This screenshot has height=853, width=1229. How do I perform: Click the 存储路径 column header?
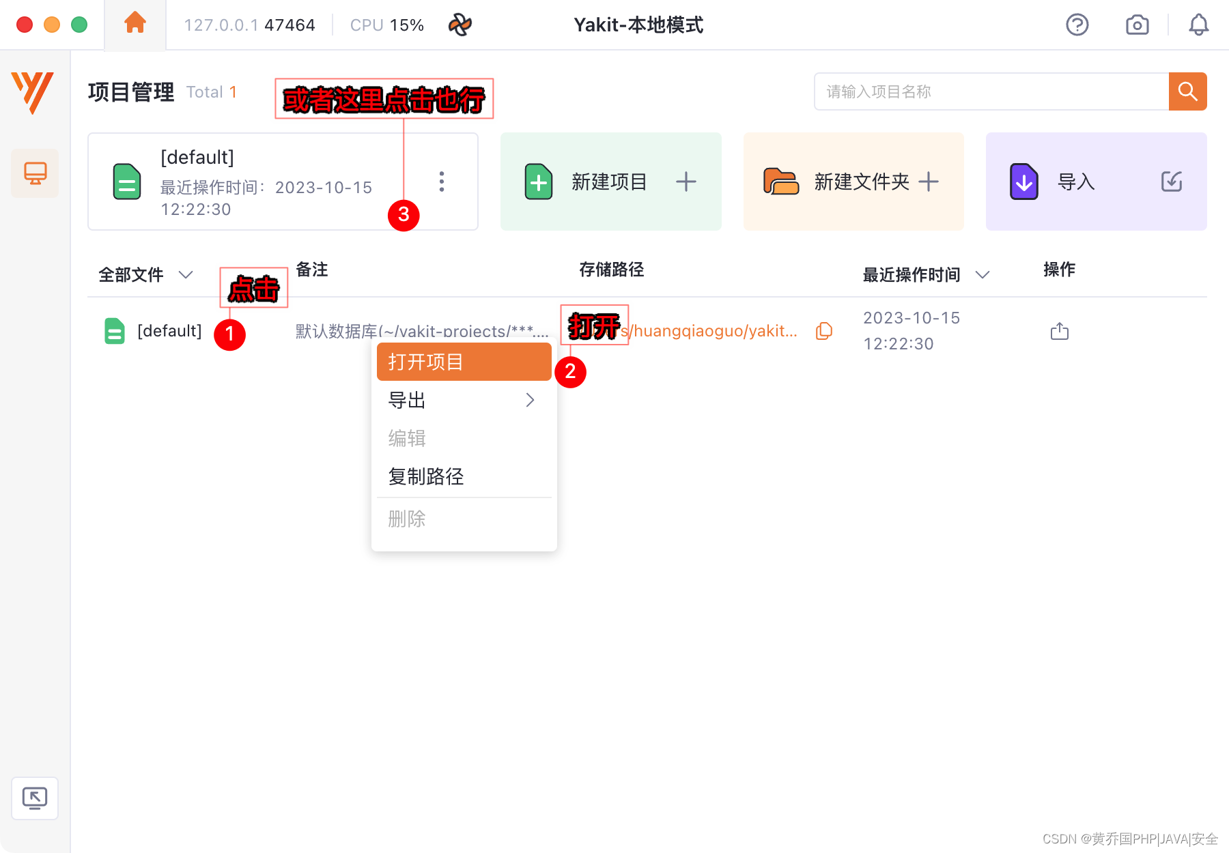[x=611, y=270]
